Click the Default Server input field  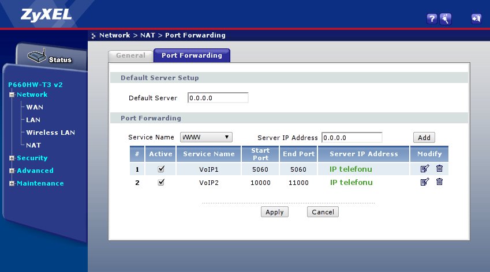point(218,98)
